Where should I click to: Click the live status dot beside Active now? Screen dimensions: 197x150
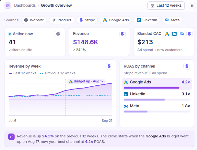pyautogui.click(x=10, y=34)
